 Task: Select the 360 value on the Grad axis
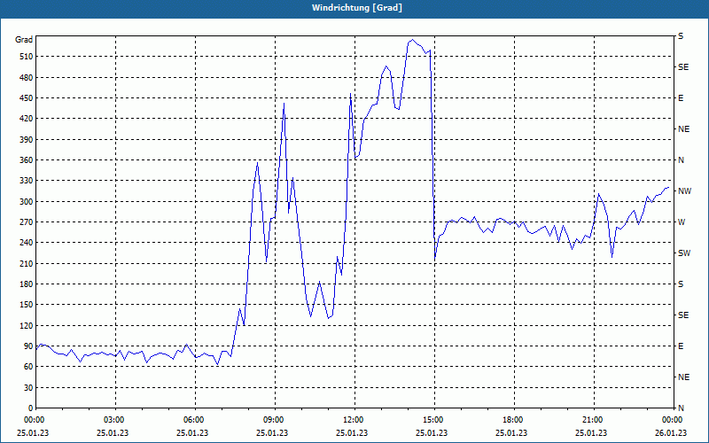pos(26,160)
